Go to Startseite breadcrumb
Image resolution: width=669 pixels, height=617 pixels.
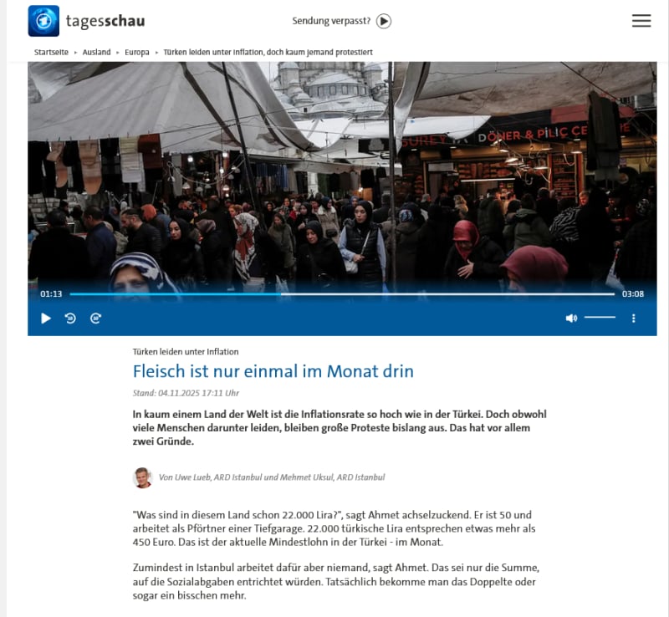(51, 52)
